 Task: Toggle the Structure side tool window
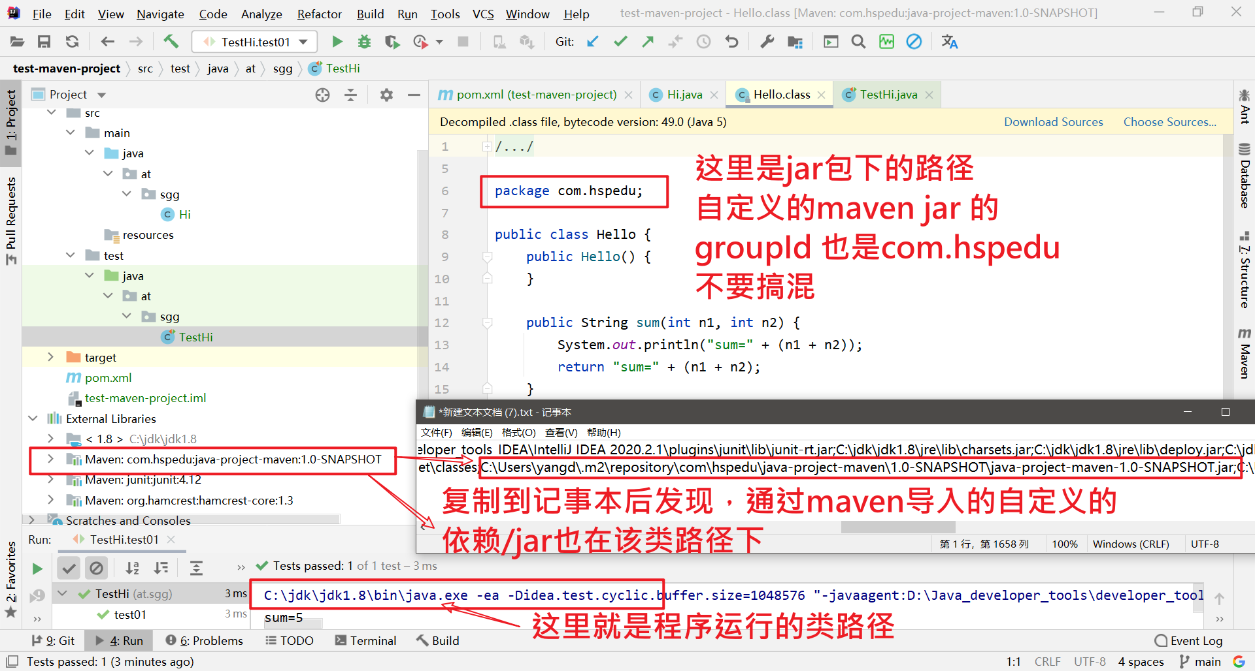pyautogui.click(x=1245, y=269)
